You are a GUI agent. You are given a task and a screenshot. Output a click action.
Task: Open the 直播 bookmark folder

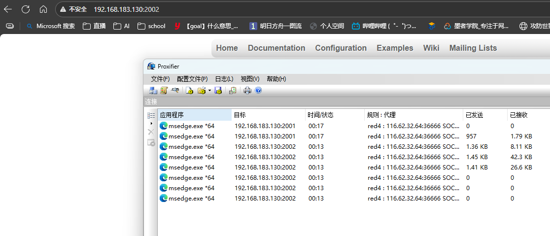(x=94, y=26)
